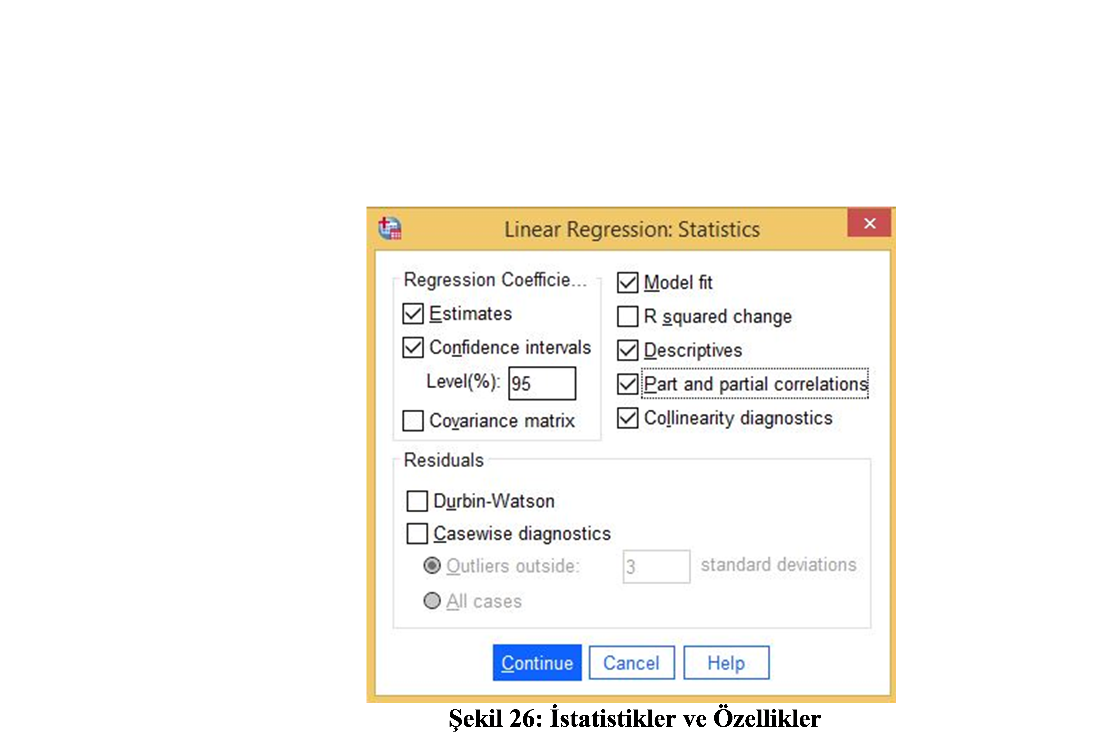
Task: Click the standard deviations field showing 3
Action: point(656,566)
